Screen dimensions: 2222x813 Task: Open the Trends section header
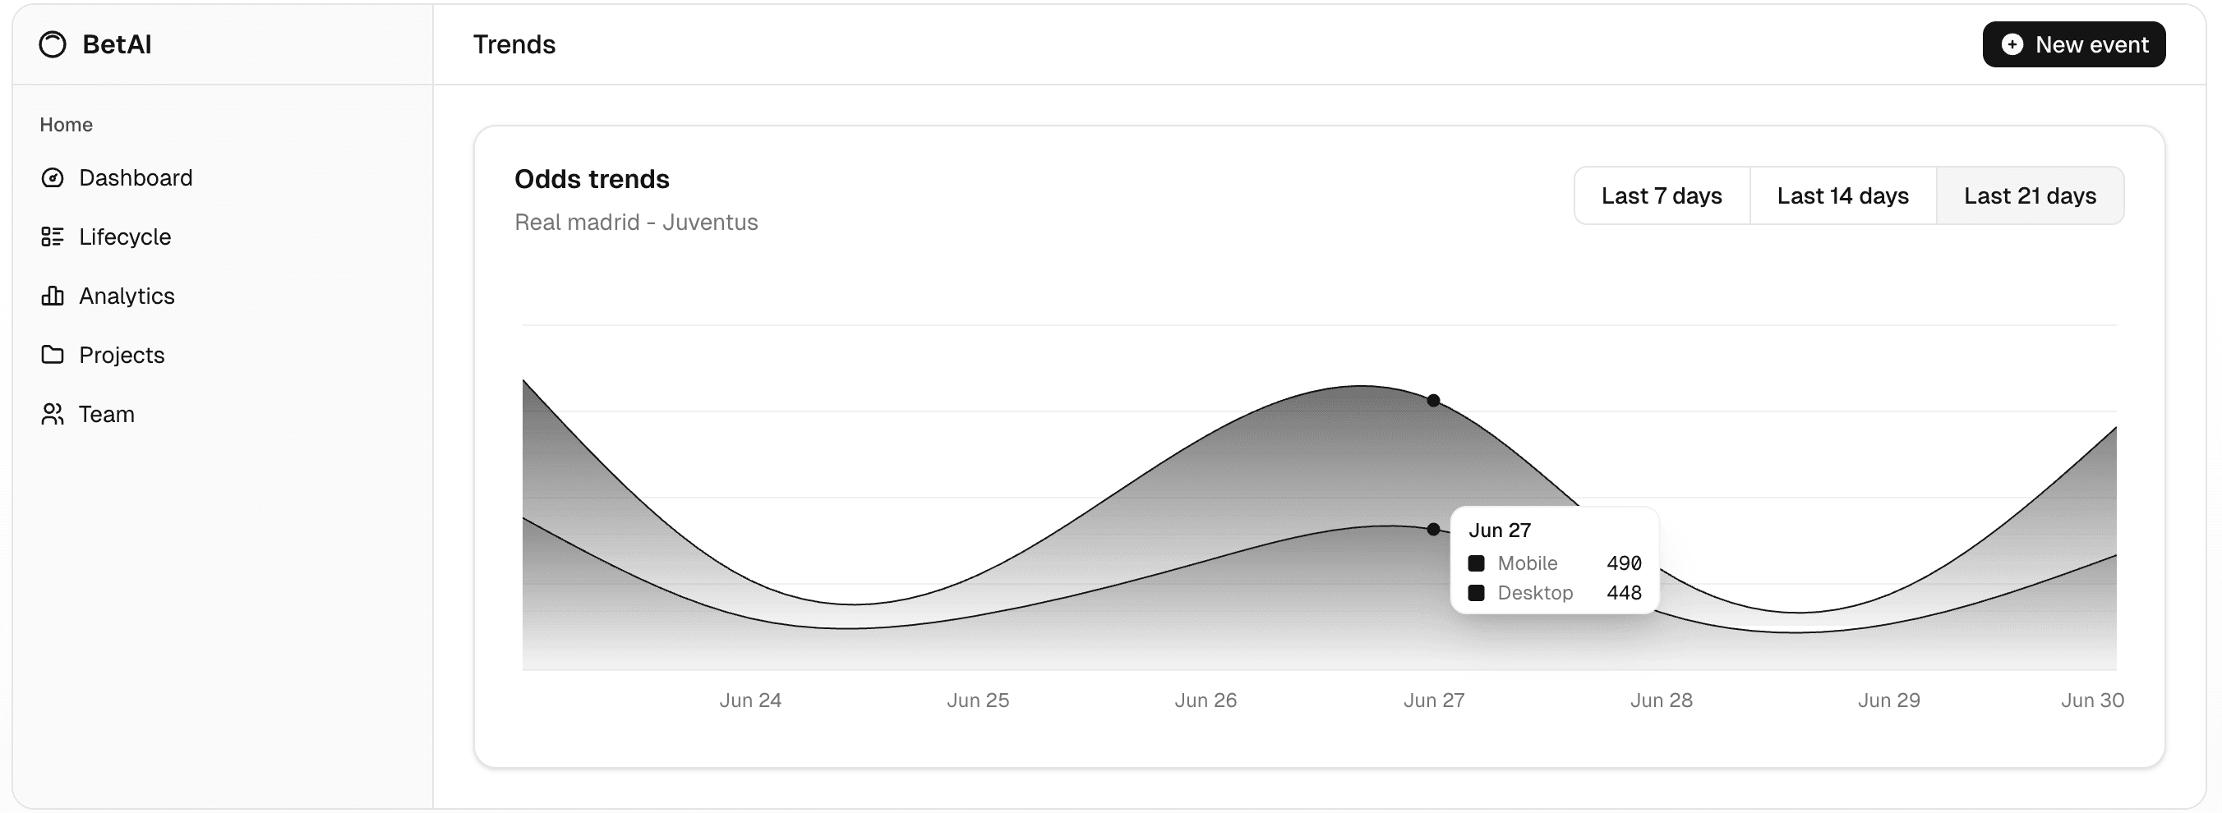pos(514,44)
